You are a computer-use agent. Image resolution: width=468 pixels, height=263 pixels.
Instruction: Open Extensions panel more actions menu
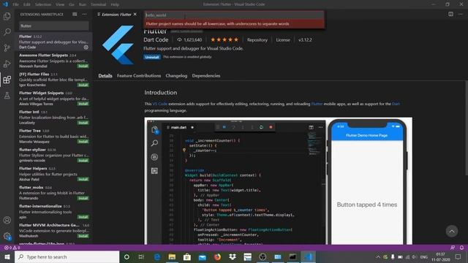click(x=85, y=14)
